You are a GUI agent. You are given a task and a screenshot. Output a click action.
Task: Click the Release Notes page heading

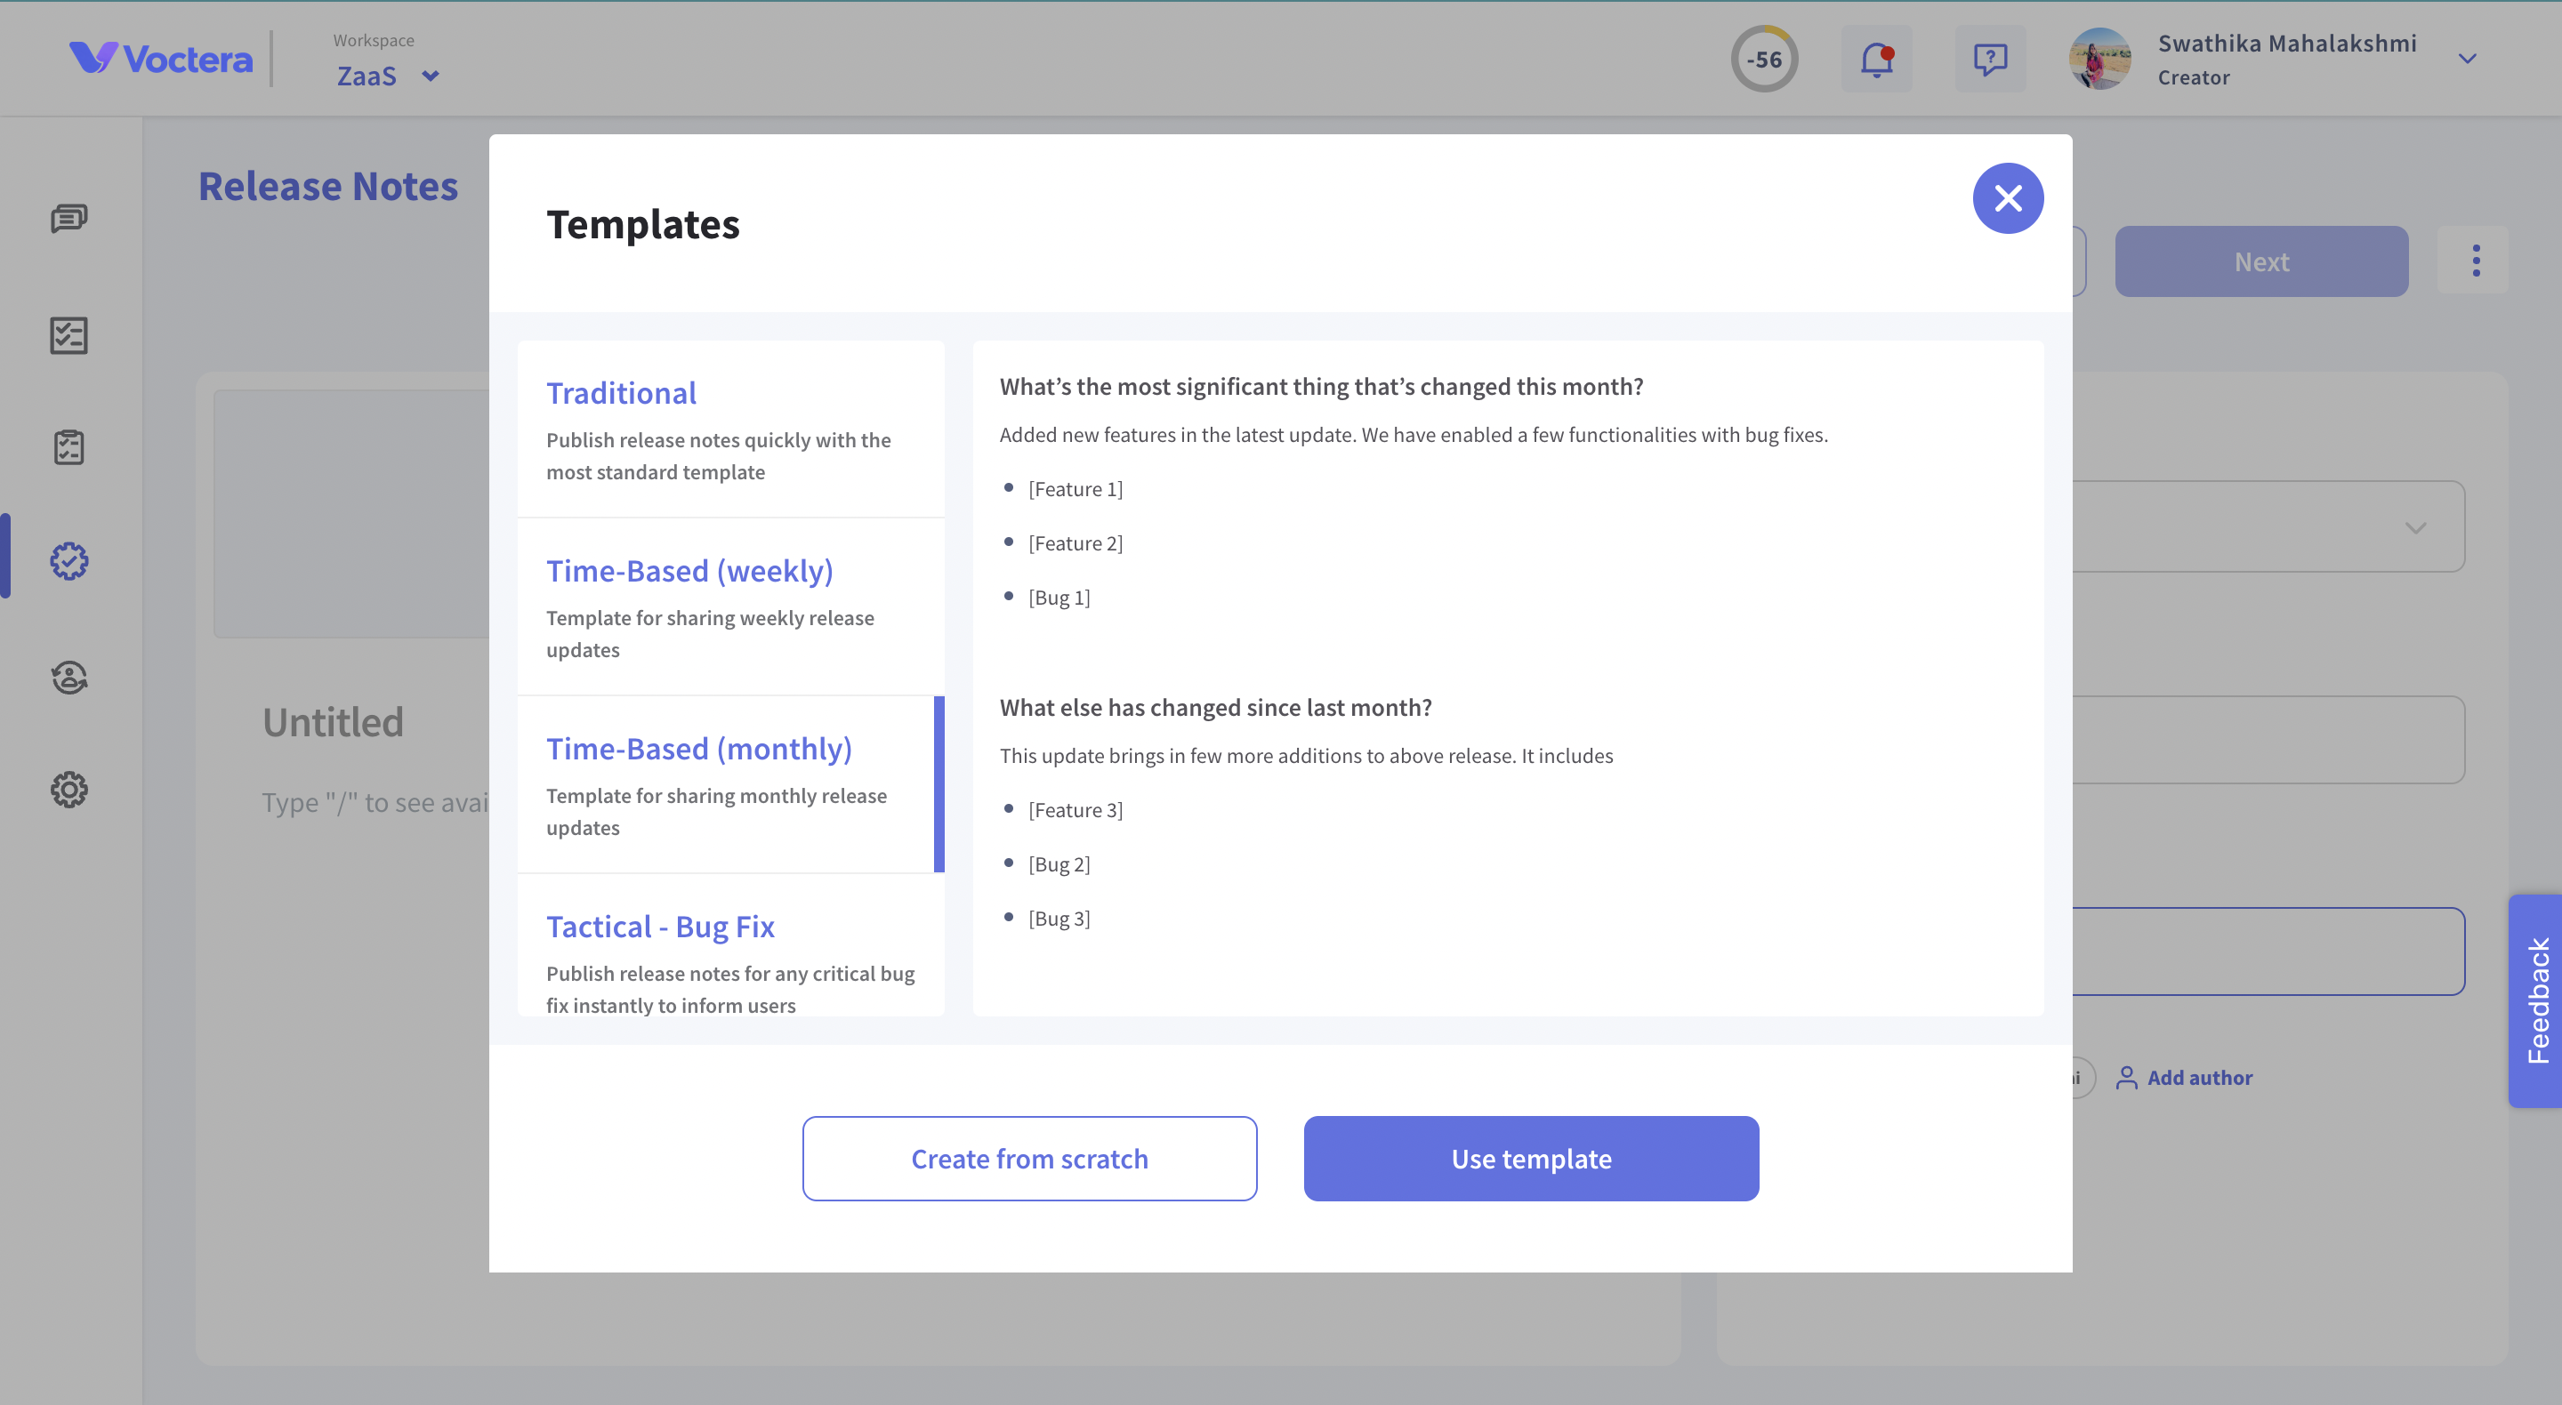pyautogui.click(x=328, y=186)
